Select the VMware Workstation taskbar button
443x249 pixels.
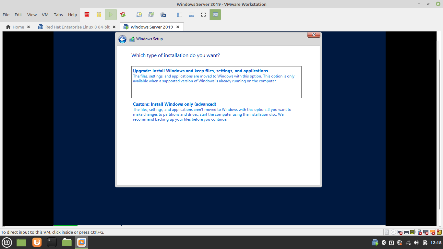click(82, 242)
